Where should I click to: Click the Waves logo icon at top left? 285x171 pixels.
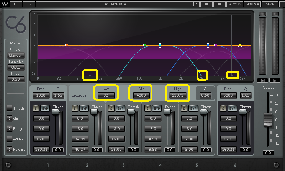[5, 4]
